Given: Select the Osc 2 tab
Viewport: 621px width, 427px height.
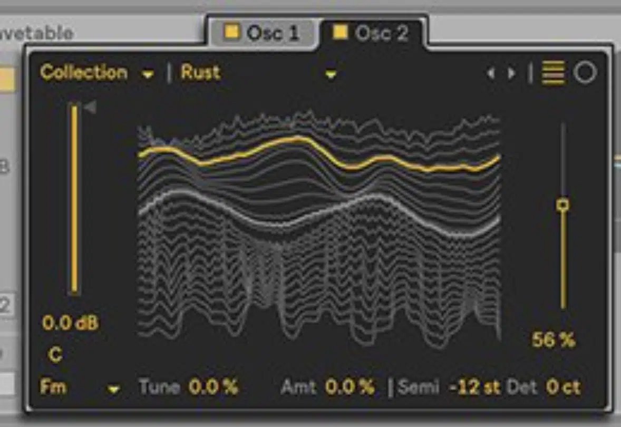Looking at the screenshot, I should (x=372, y=33).
